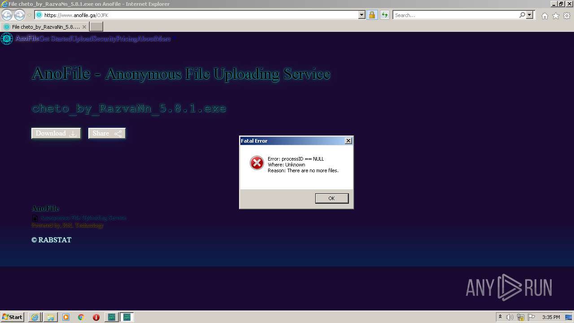574x323 pixels.
Task: Open the Powered by RBL Technology link
Action: (67, 225)
